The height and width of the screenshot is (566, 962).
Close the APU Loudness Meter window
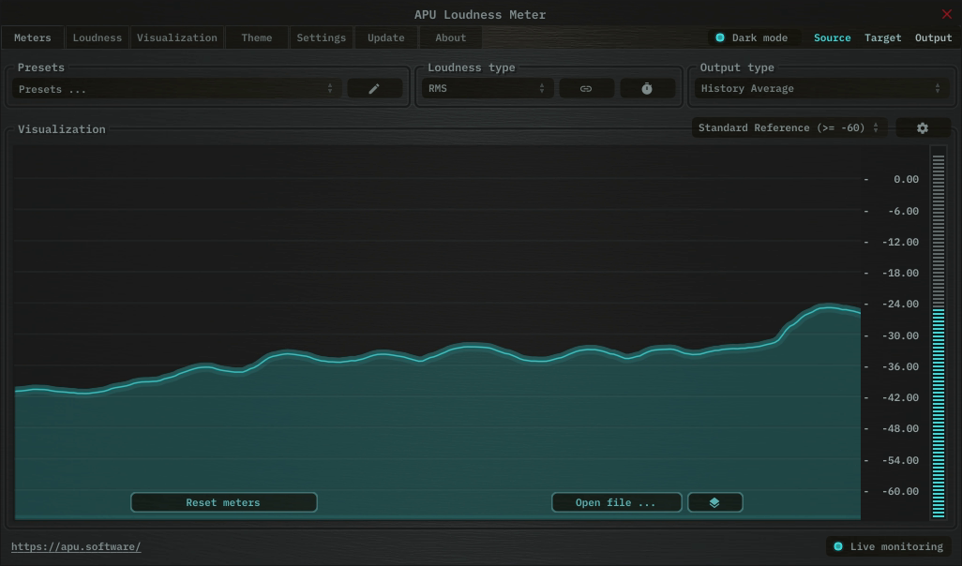click(946, 14)
